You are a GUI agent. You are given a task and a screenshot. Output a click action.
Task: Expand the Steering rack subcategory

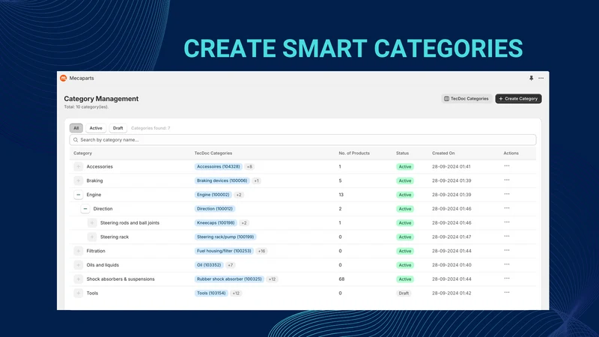pyautogui.click(x=92, y=237)
